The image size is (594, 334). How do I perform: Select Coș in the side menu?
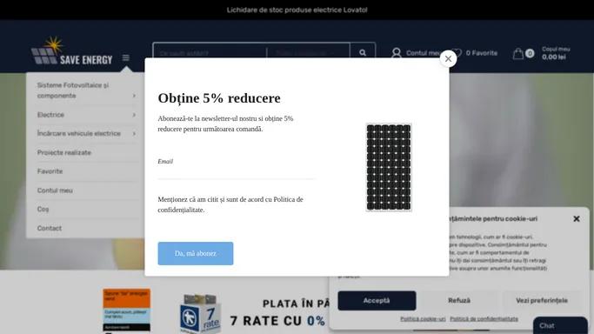click(x=43, y=209)
